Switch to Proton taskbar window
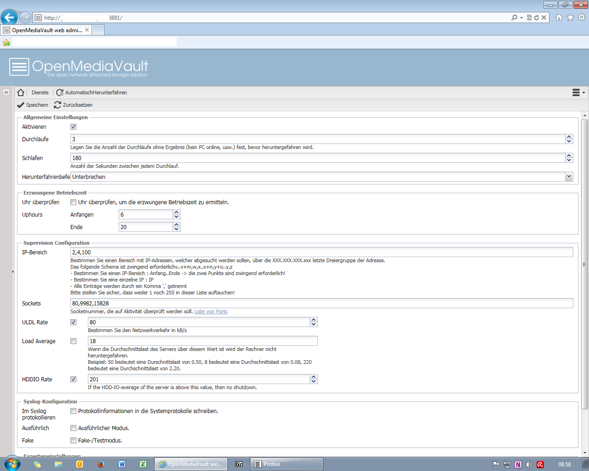 click(286, 464)
